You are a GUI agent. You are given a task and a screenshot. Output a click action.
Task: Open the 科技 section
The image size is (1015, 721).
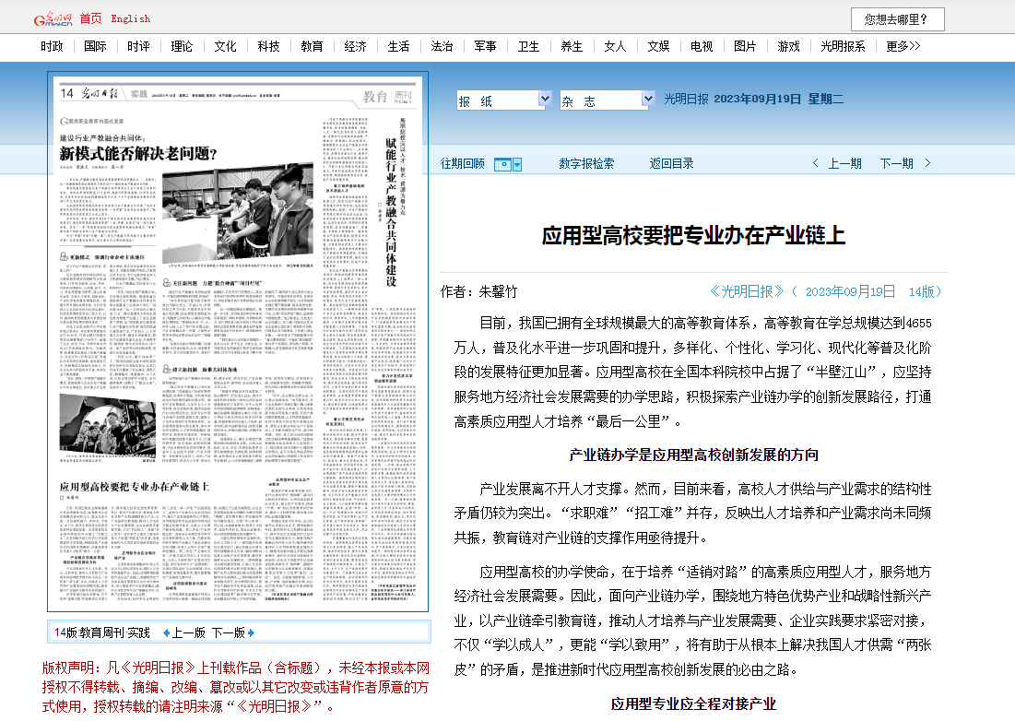268,46
